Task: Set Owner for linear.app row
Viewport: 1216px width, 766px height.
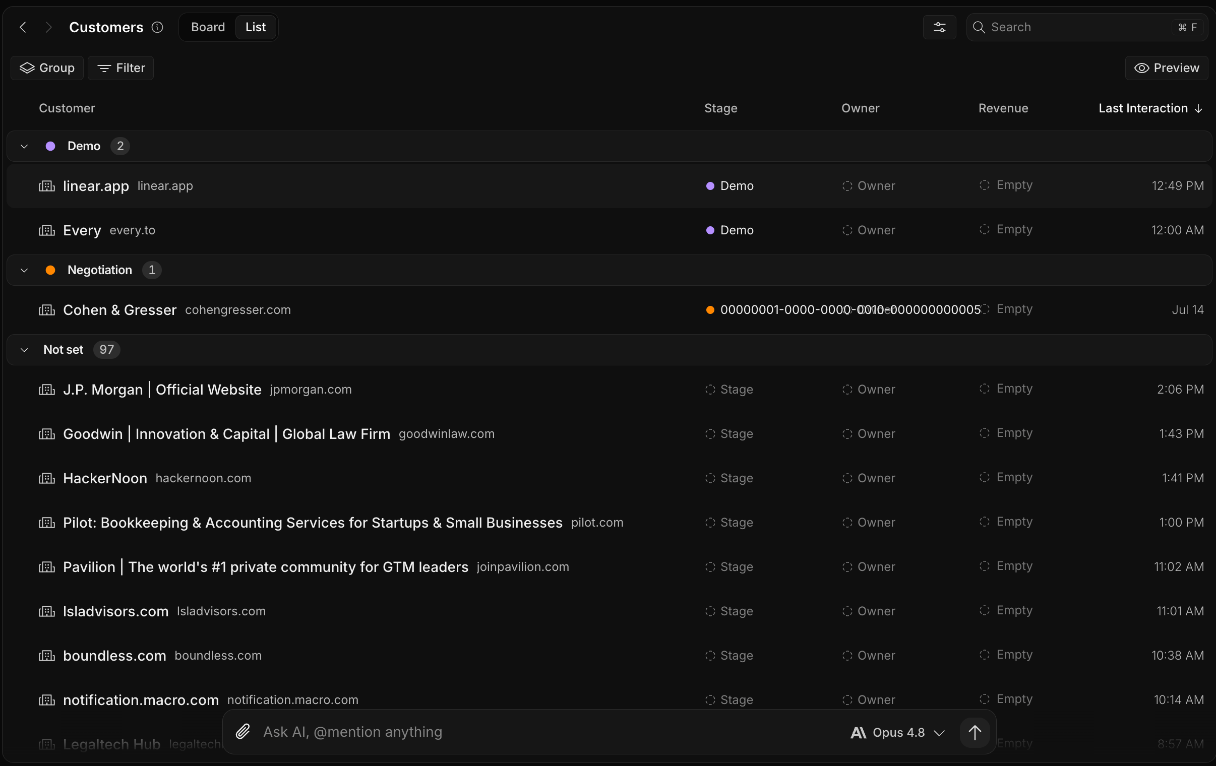Action: (869, 186)
